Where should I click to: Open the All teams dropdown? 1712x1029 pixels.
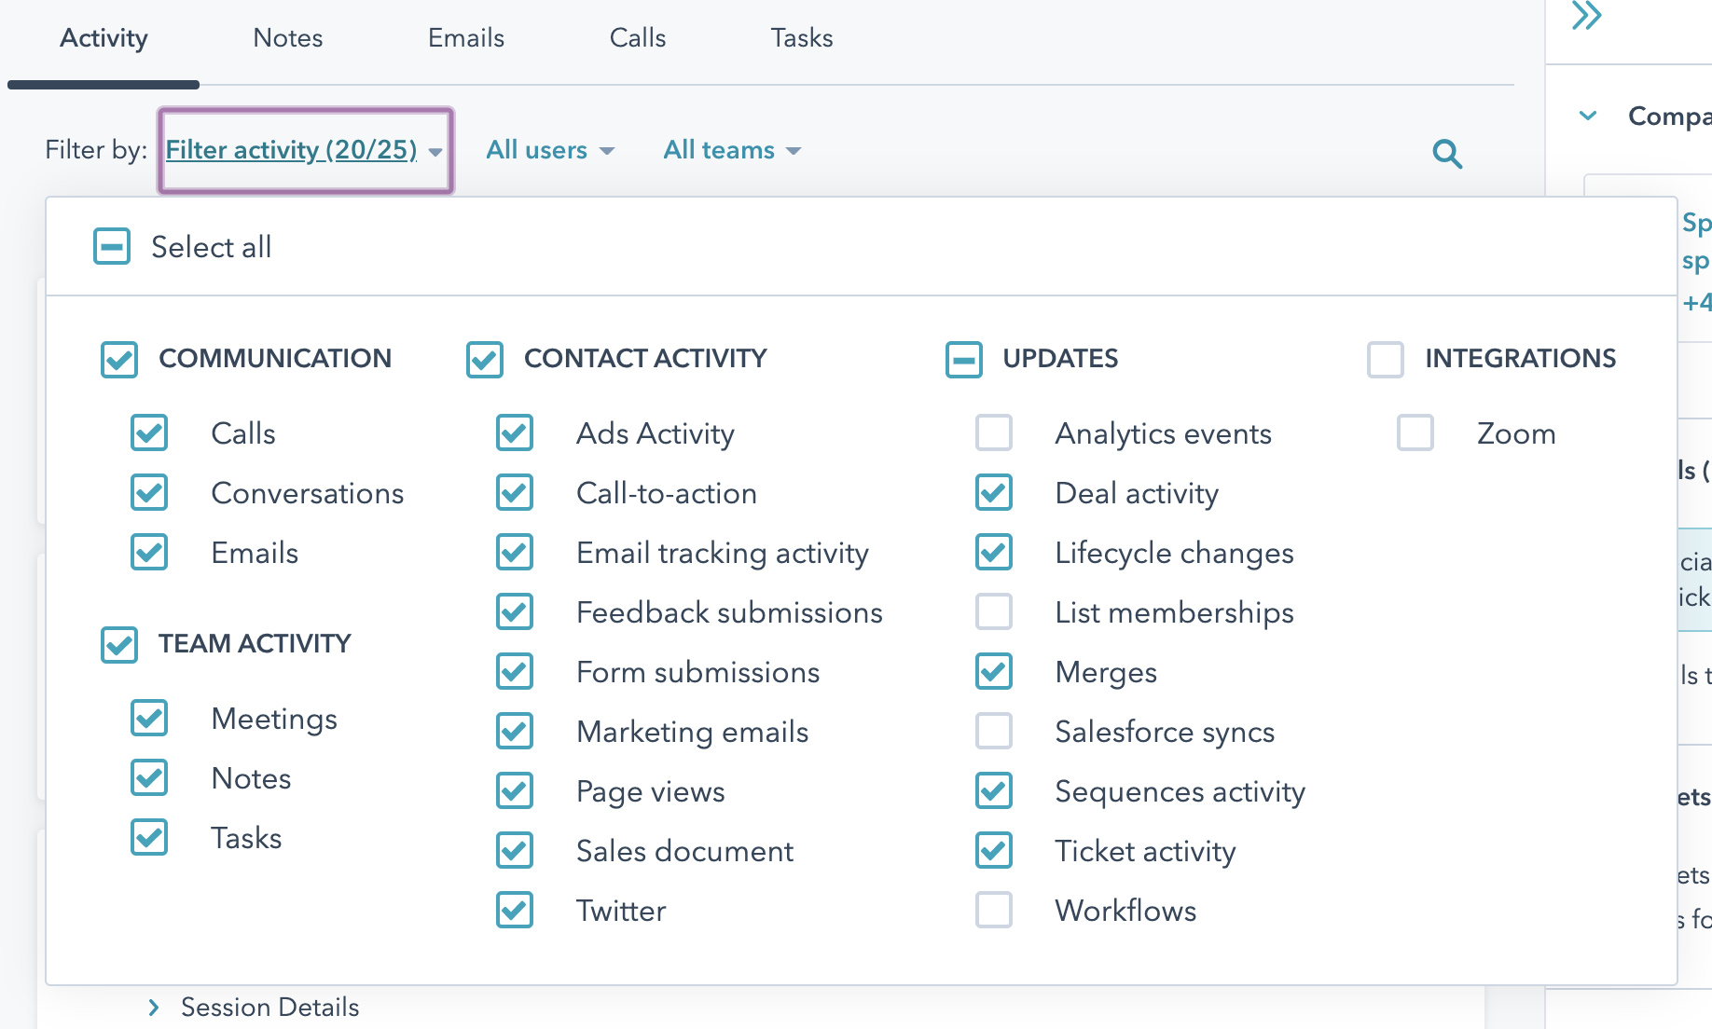[x=731, y=150]
